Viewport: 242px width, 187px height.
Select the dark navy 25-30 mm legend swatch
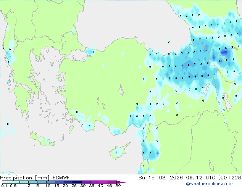(x=77, y=182)
